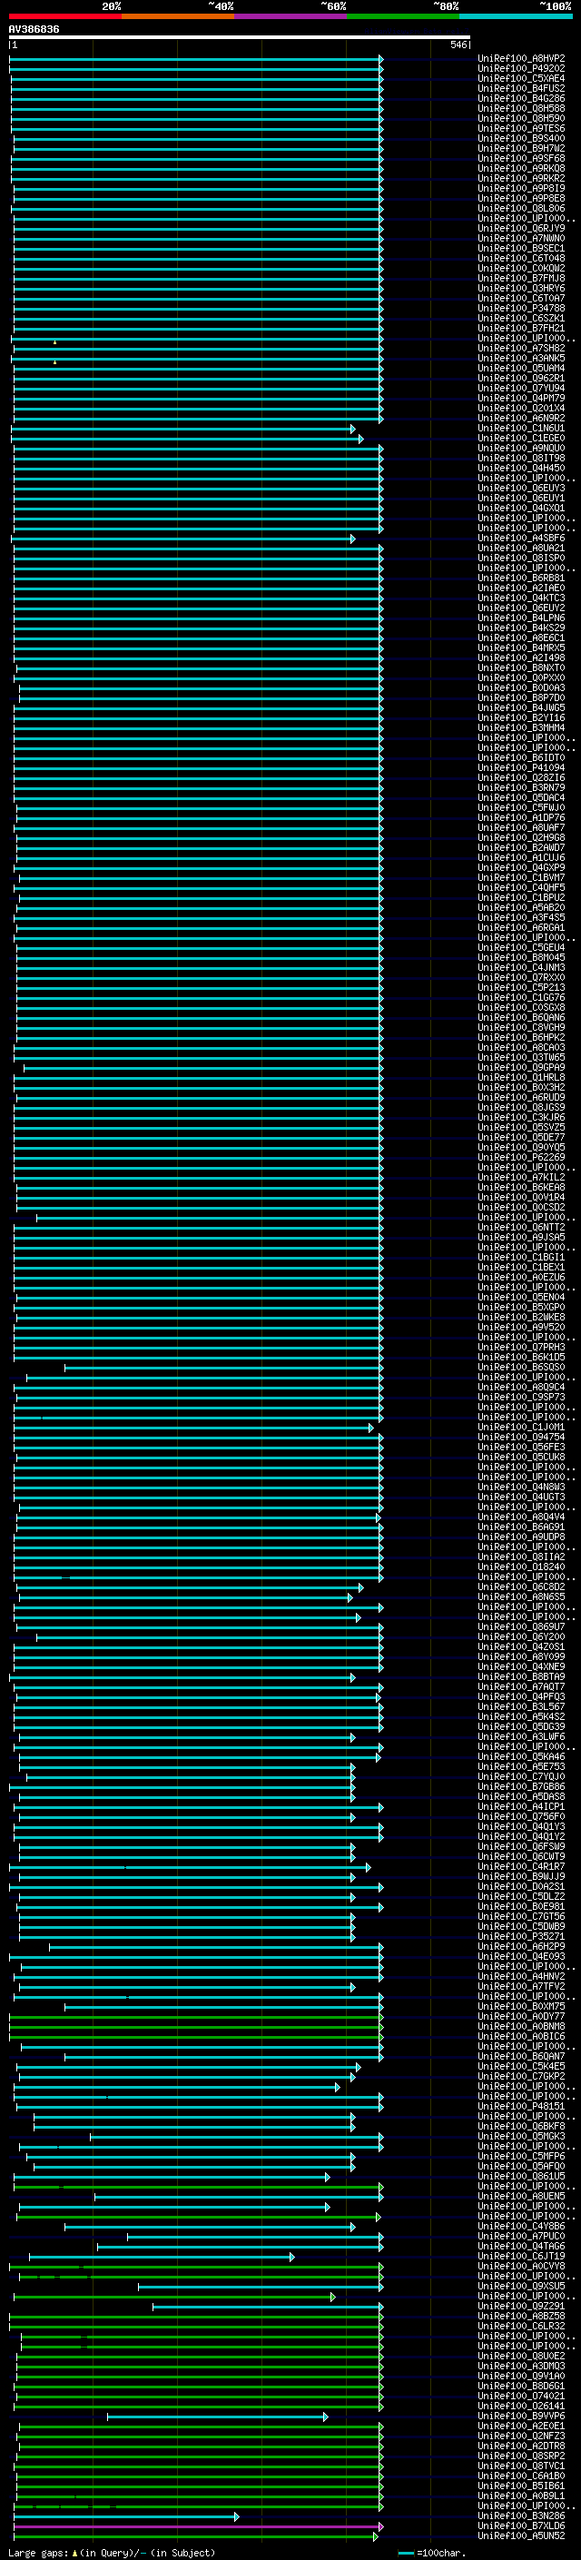This screenshot has width=581, height=2560.
Task: Open hit UniRef100_A8HVP2
Action: pyautogui.click(x=521, y=60)
